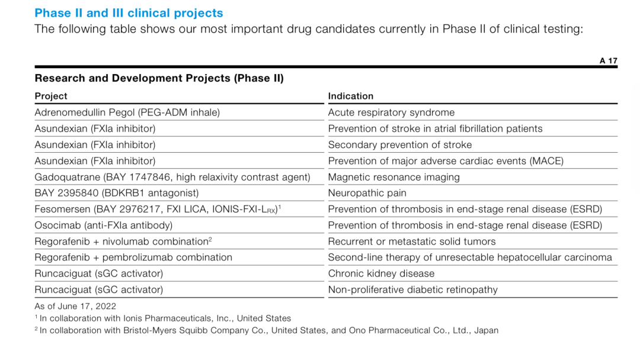Select the 'Magnetic resonance imaging' indication
Screen dimensions: 640x351
tap(393, 177)
